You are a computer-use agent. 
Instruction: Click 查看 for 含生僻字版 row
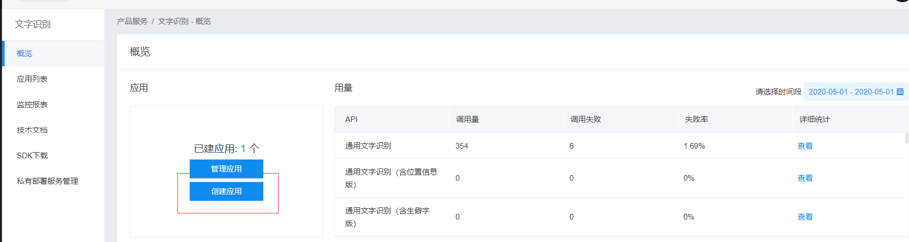point(805,217)
